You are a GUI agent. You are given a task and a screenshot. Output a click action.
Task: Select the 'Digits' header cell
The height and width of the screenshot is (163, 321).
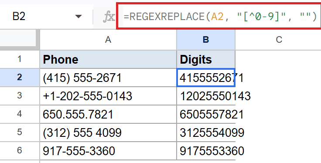pos(206,59)
